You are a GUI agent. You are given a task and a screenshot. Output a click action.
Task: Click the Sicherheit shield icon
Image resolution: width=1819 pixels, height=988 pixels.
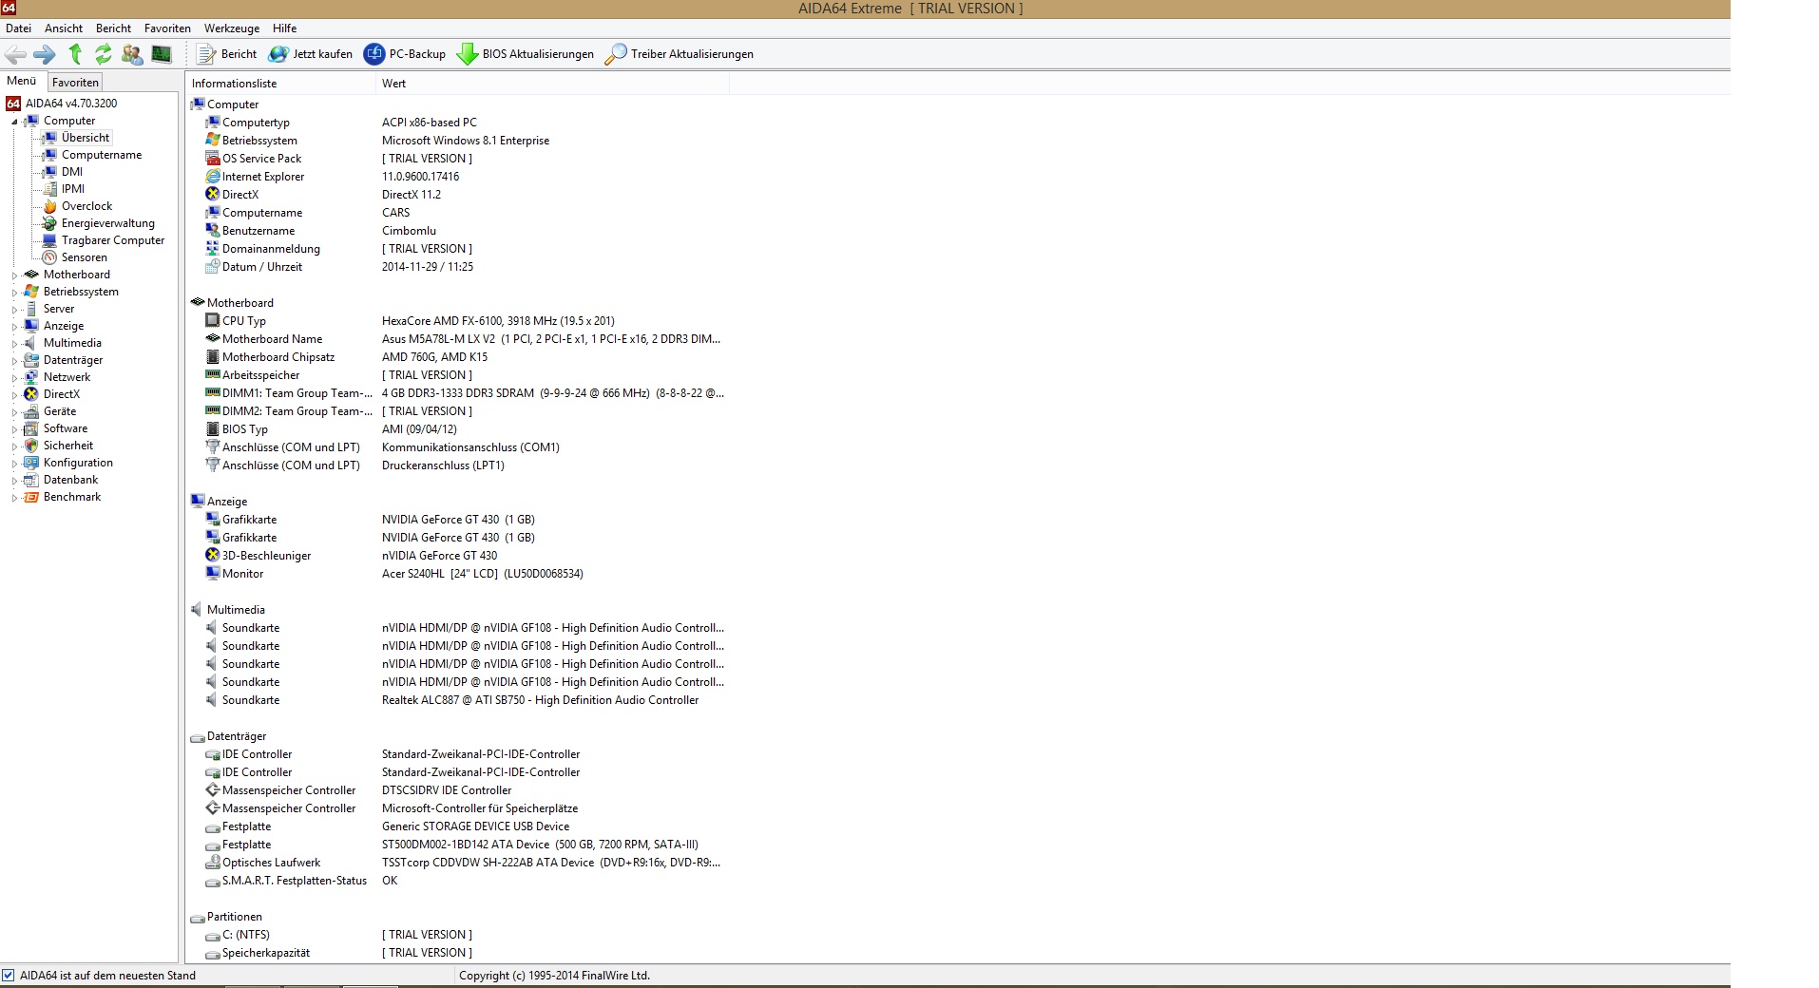(x=31, y=446)
